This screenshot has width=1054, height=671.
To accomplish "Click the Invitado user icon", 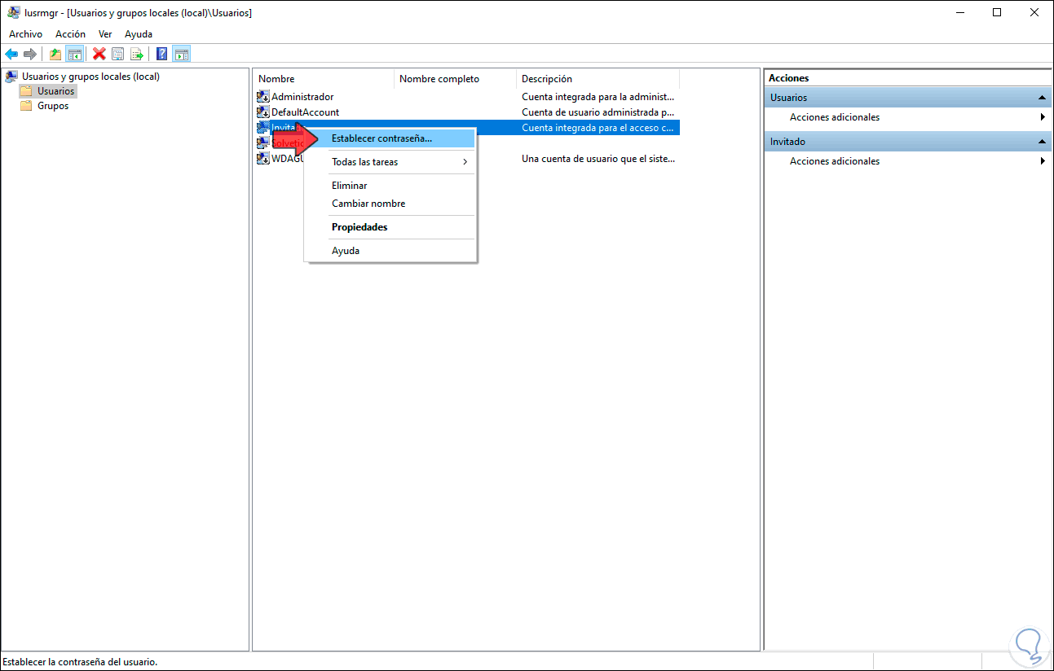I will click(263, 128).
